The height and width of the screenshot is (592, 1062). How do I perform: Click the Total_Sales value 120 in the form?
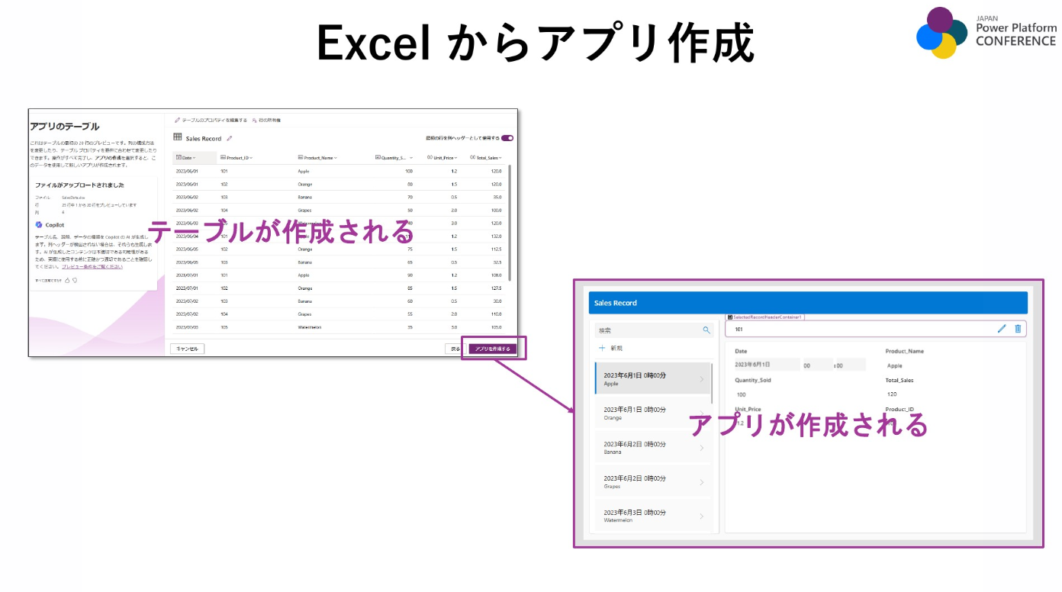(x=893, y=394)
